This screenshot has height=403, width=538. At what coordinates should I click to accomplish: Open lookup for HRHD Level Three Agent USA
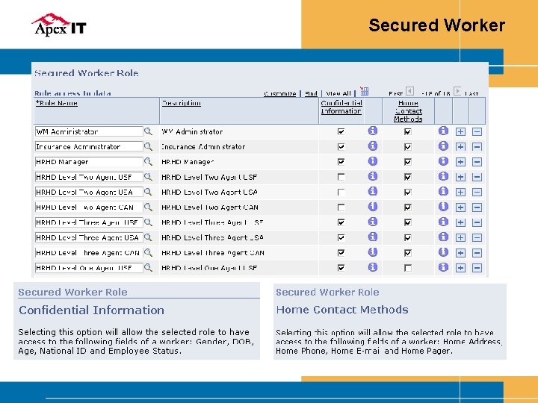[148, 237]
